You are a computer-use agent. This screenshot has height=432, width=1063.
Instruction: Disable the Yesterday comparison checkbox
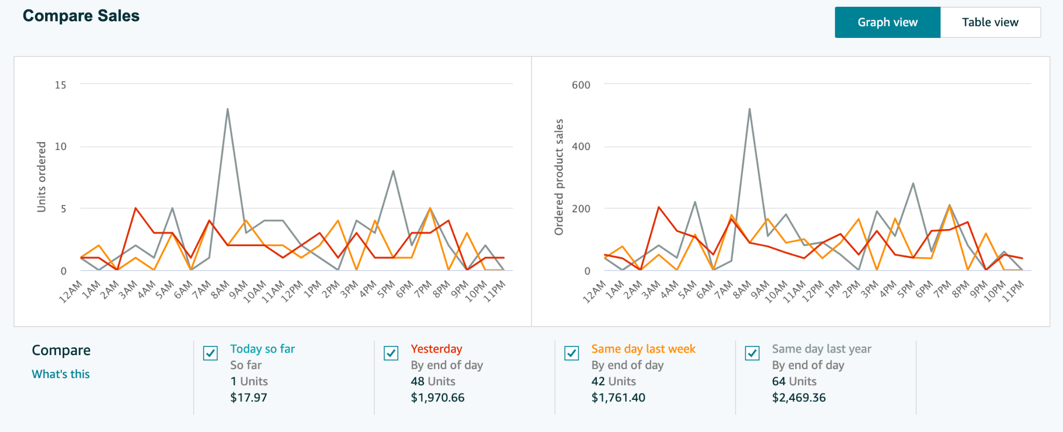point(390,354)
